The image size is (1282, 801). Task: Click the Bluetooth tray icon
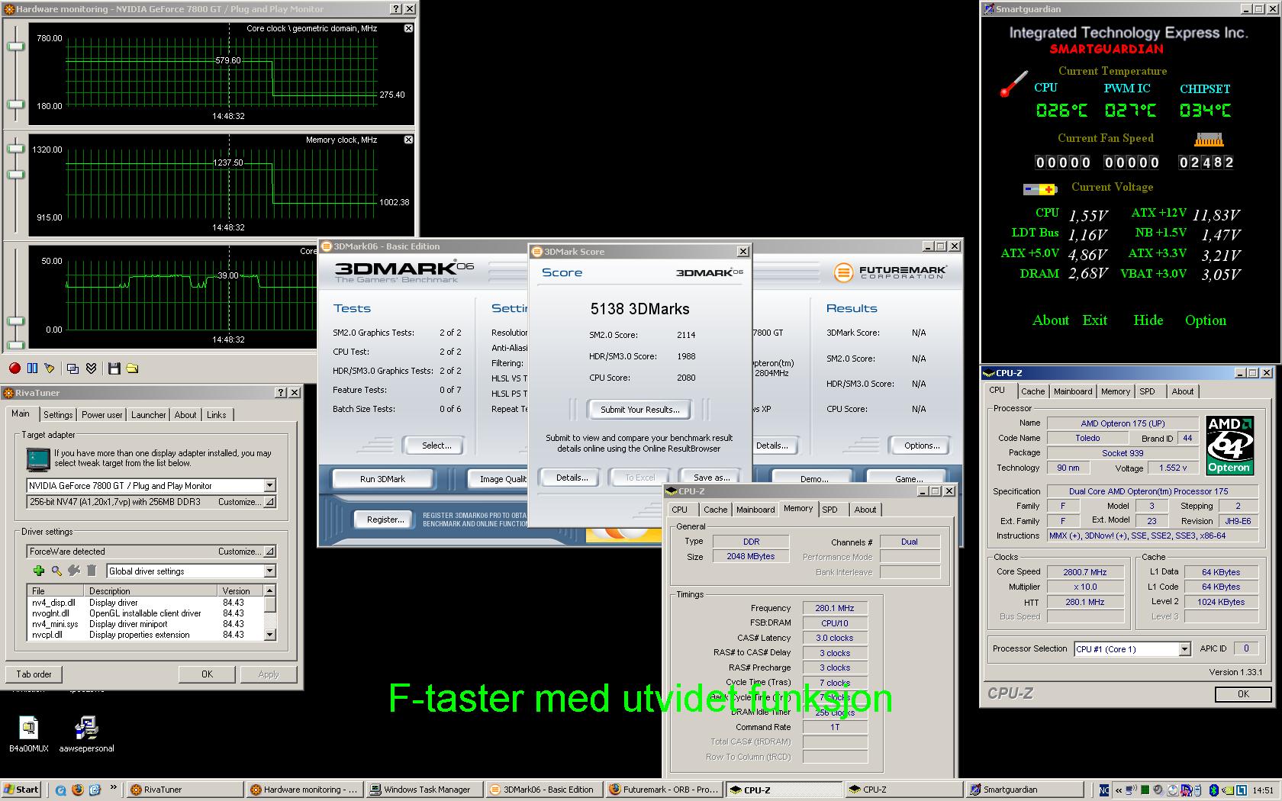(1213, 790)
